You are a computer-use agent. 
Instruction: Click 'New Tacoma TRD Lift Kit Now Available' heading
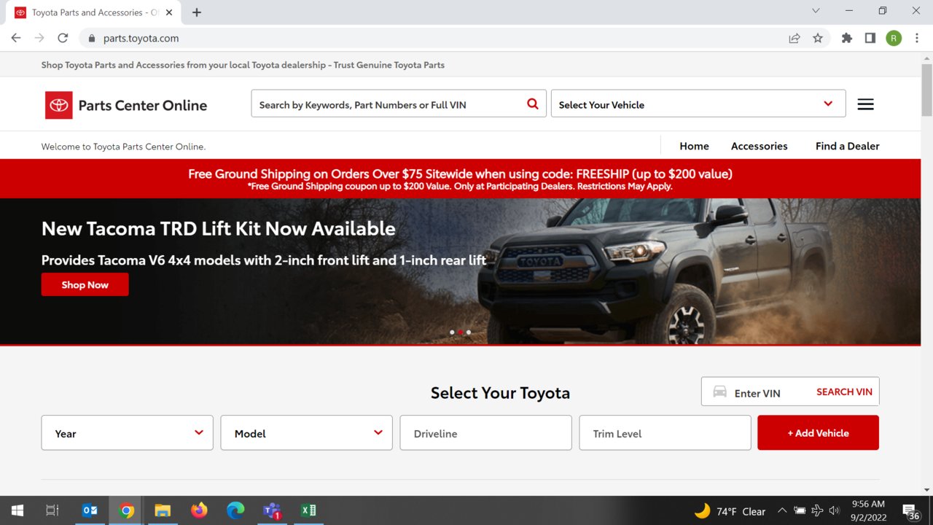(x=218, y=228)
